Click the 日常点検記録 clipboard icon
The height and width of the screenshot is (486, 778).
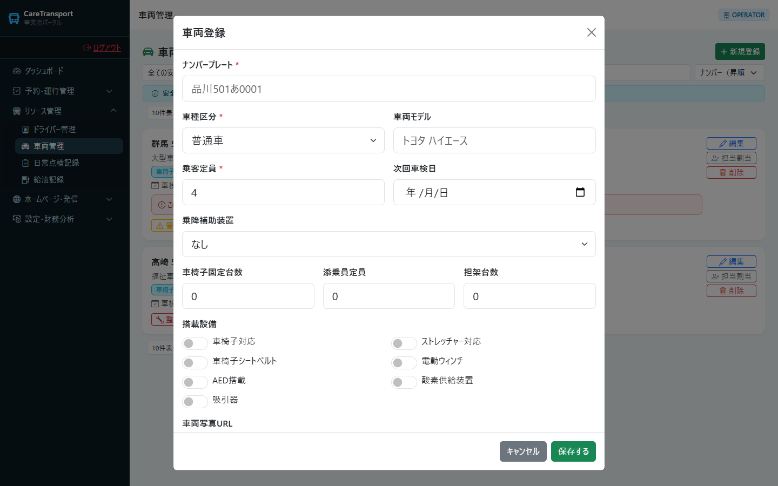point(25,163)
